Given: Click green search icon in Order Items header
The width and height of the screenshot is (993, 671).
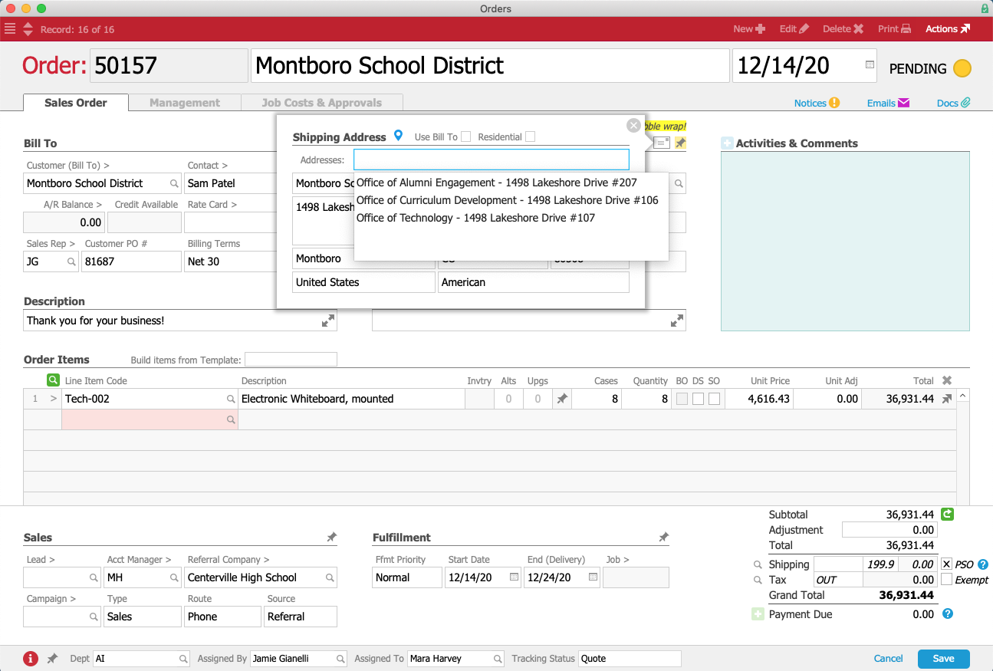Looking at the screenshot, I should 53,380.
